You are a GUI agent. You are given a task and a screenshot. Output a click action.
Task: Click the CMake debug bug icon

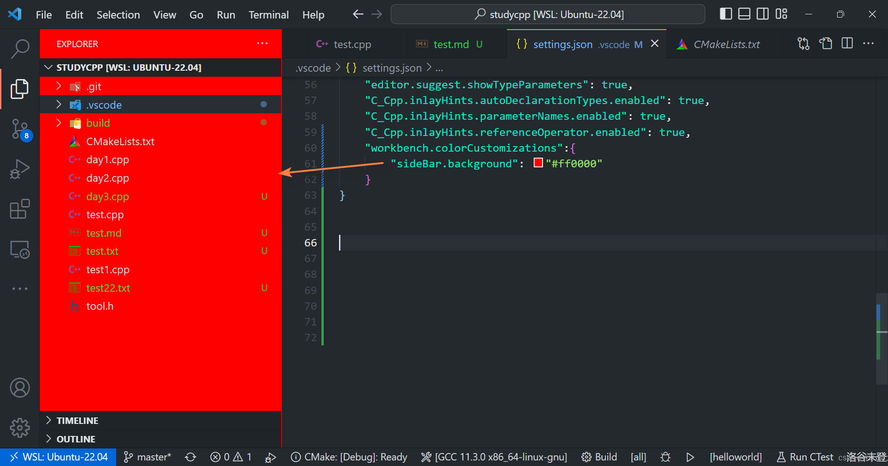666,457
